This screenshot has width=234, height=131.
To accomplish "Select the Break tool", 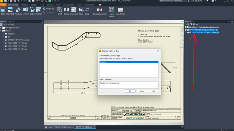I will (67, 11).
